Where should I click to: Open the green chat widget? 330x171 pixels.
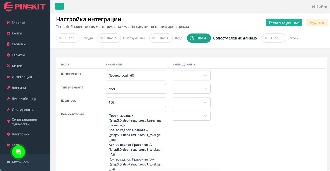pyautogui.click(x=18, y=151)
